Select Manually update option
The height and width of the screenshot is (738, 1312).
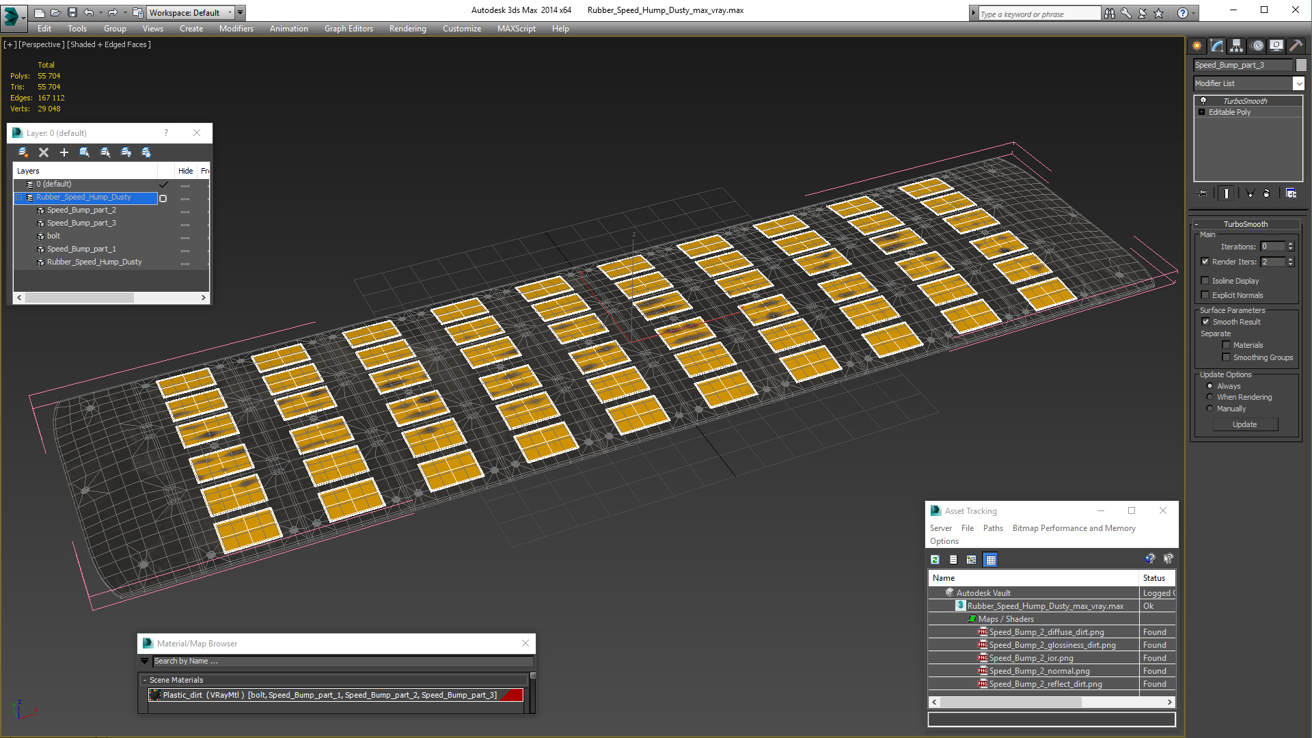coord(1209,408)
